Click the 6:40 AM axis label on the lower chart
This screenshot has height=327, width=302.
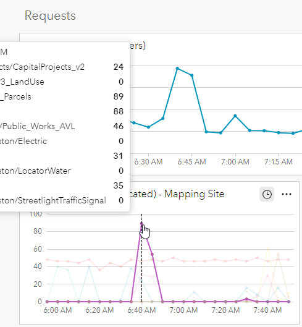coord(141,310)
